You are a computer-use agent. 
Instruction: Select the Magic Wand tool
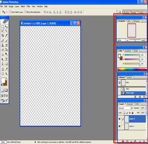click(x=6, y=31)
